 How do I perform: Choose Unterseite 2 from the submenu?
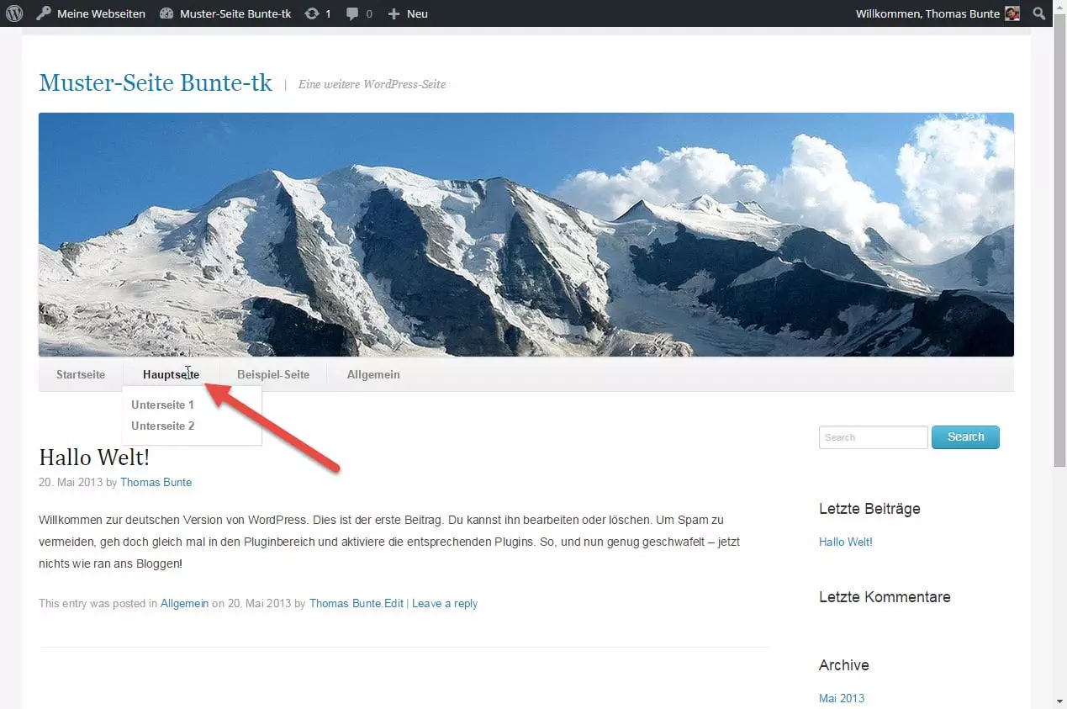click(x=163, y=426)
